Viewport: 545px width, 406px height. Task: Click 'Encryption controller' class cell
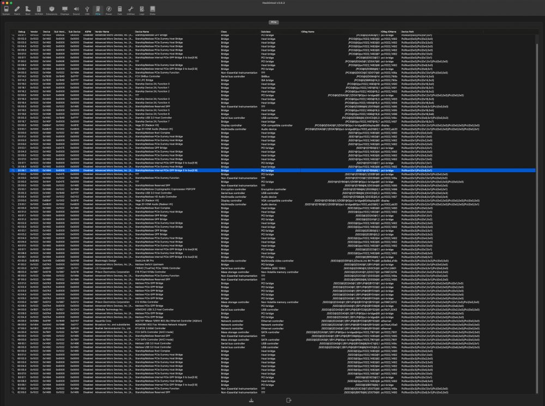[234, 190]
